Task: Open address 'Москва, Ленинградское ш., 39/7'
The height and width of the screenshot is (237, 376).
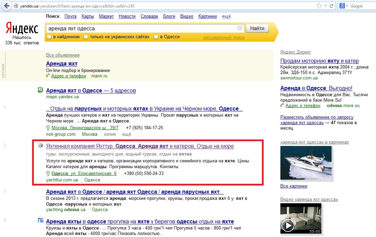Action: click(85, 128)
